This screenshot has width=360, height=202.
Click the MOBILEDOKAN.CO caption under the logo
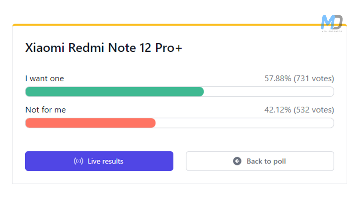click(x=332, y=31)
